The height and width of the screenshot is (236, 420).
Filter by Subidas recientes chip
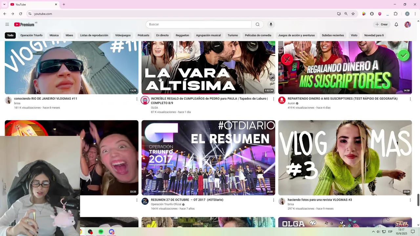(333, 35)
